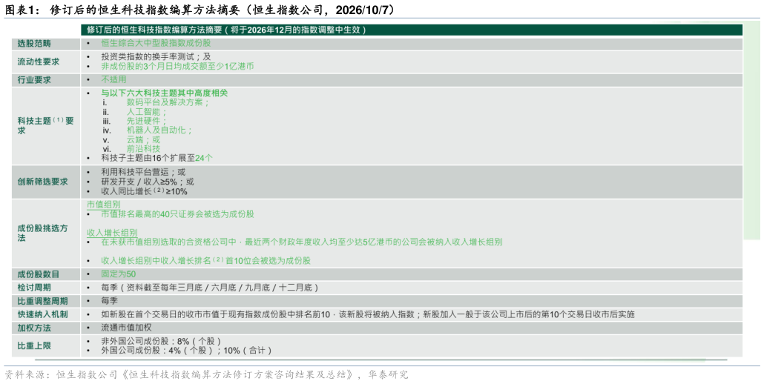The width and height of the screenshot is (764, 384).
Task: Click '市值排名最高的40只证券会被选为成份股'
Action: [177, 214]
